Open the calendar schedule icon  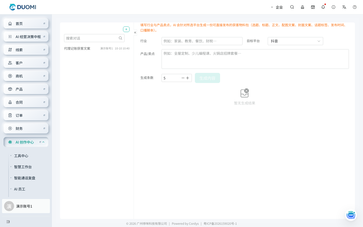(313, 7)
